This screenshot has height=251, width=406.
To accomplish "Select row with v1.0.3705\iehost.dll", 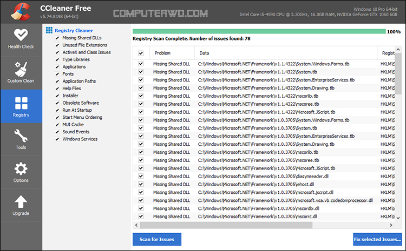I will click(x=264, y=184).
